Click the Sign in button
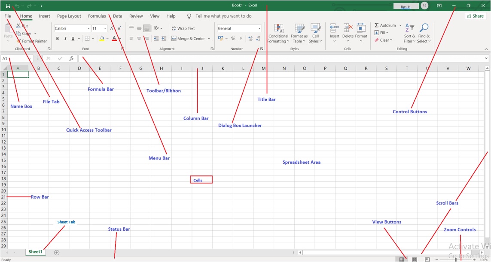The width and height of the screenshot is (491, 262). pyautogui.click(x=405, y=6)
